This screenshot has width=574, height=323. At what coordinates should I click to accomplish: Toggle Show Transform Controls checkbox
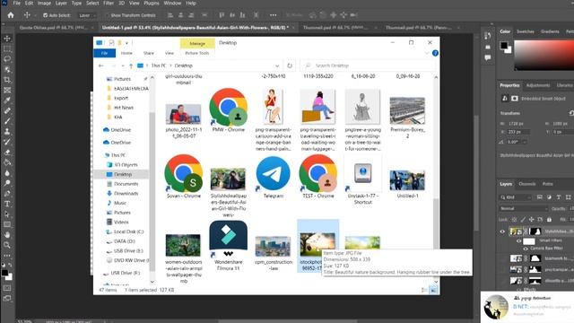[108, 15]
